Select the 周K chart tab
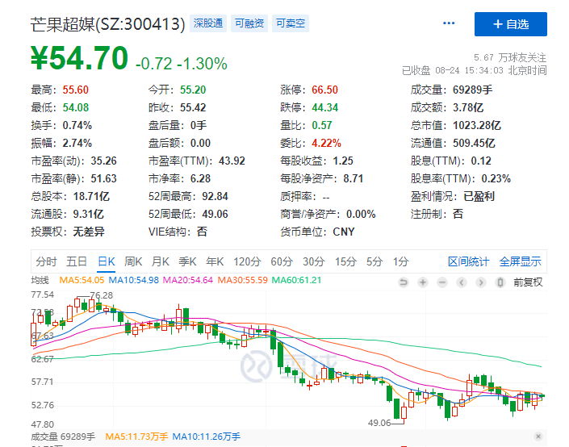The height and width of the screenshot is (447, 569). 133,261
